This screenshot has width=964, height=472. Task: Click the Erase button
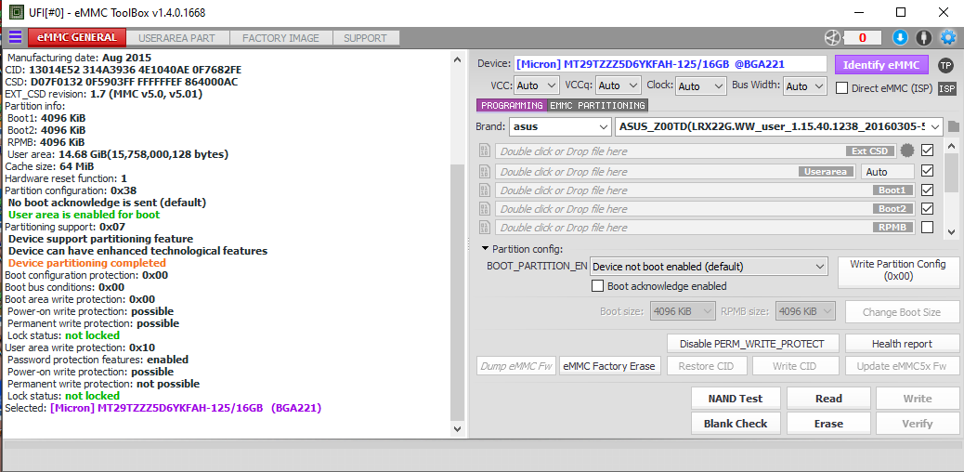828,424
